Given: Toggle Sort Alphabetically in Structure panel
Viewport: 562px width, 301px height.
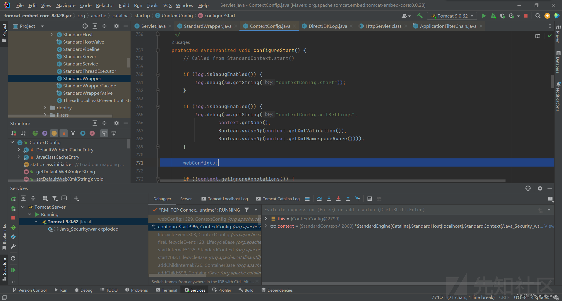Looking at the screenshot, I should pyautogui.click(x=23, y=133).
